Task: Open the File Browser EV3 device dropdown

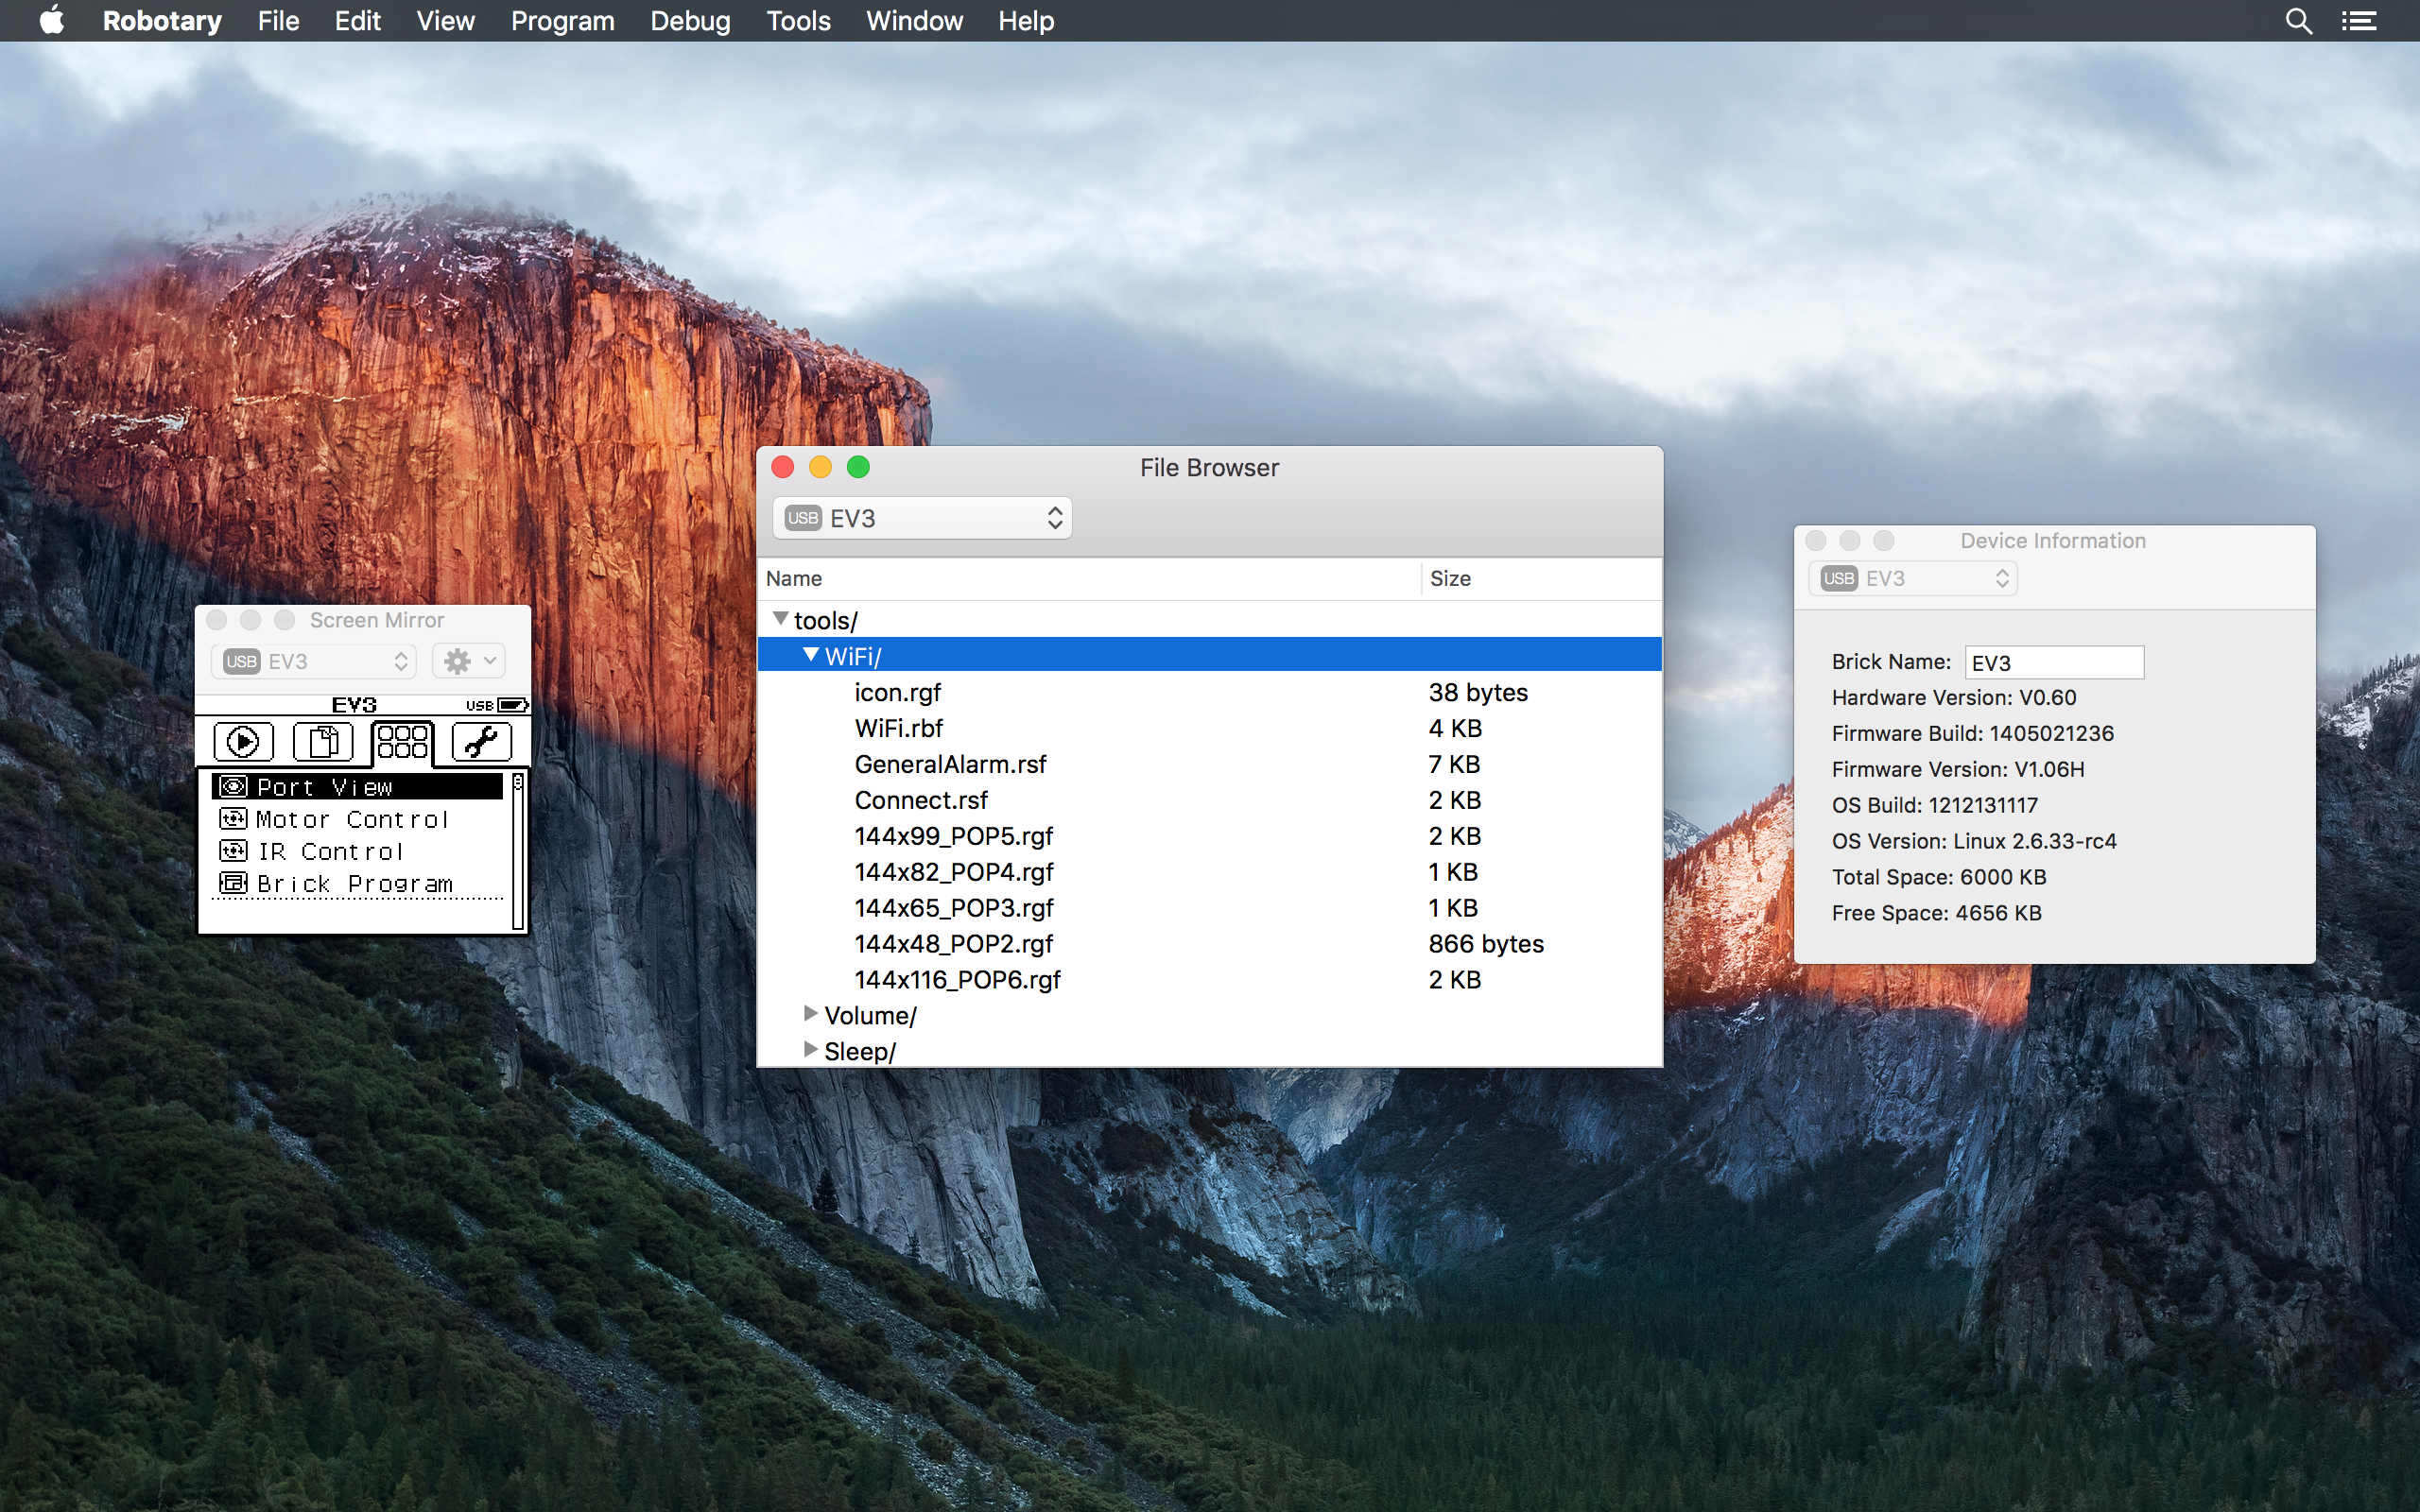Action: tap(922, 518)
